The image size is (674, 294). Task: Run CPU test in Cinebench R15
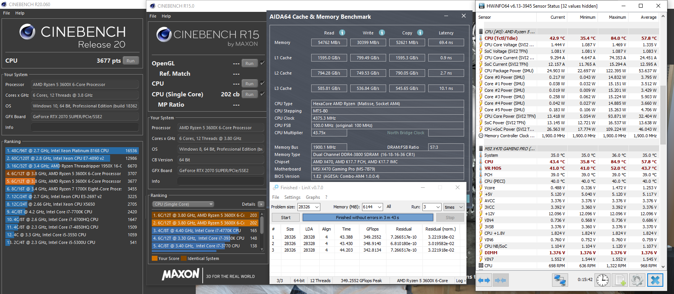click(x=250, y=84)
